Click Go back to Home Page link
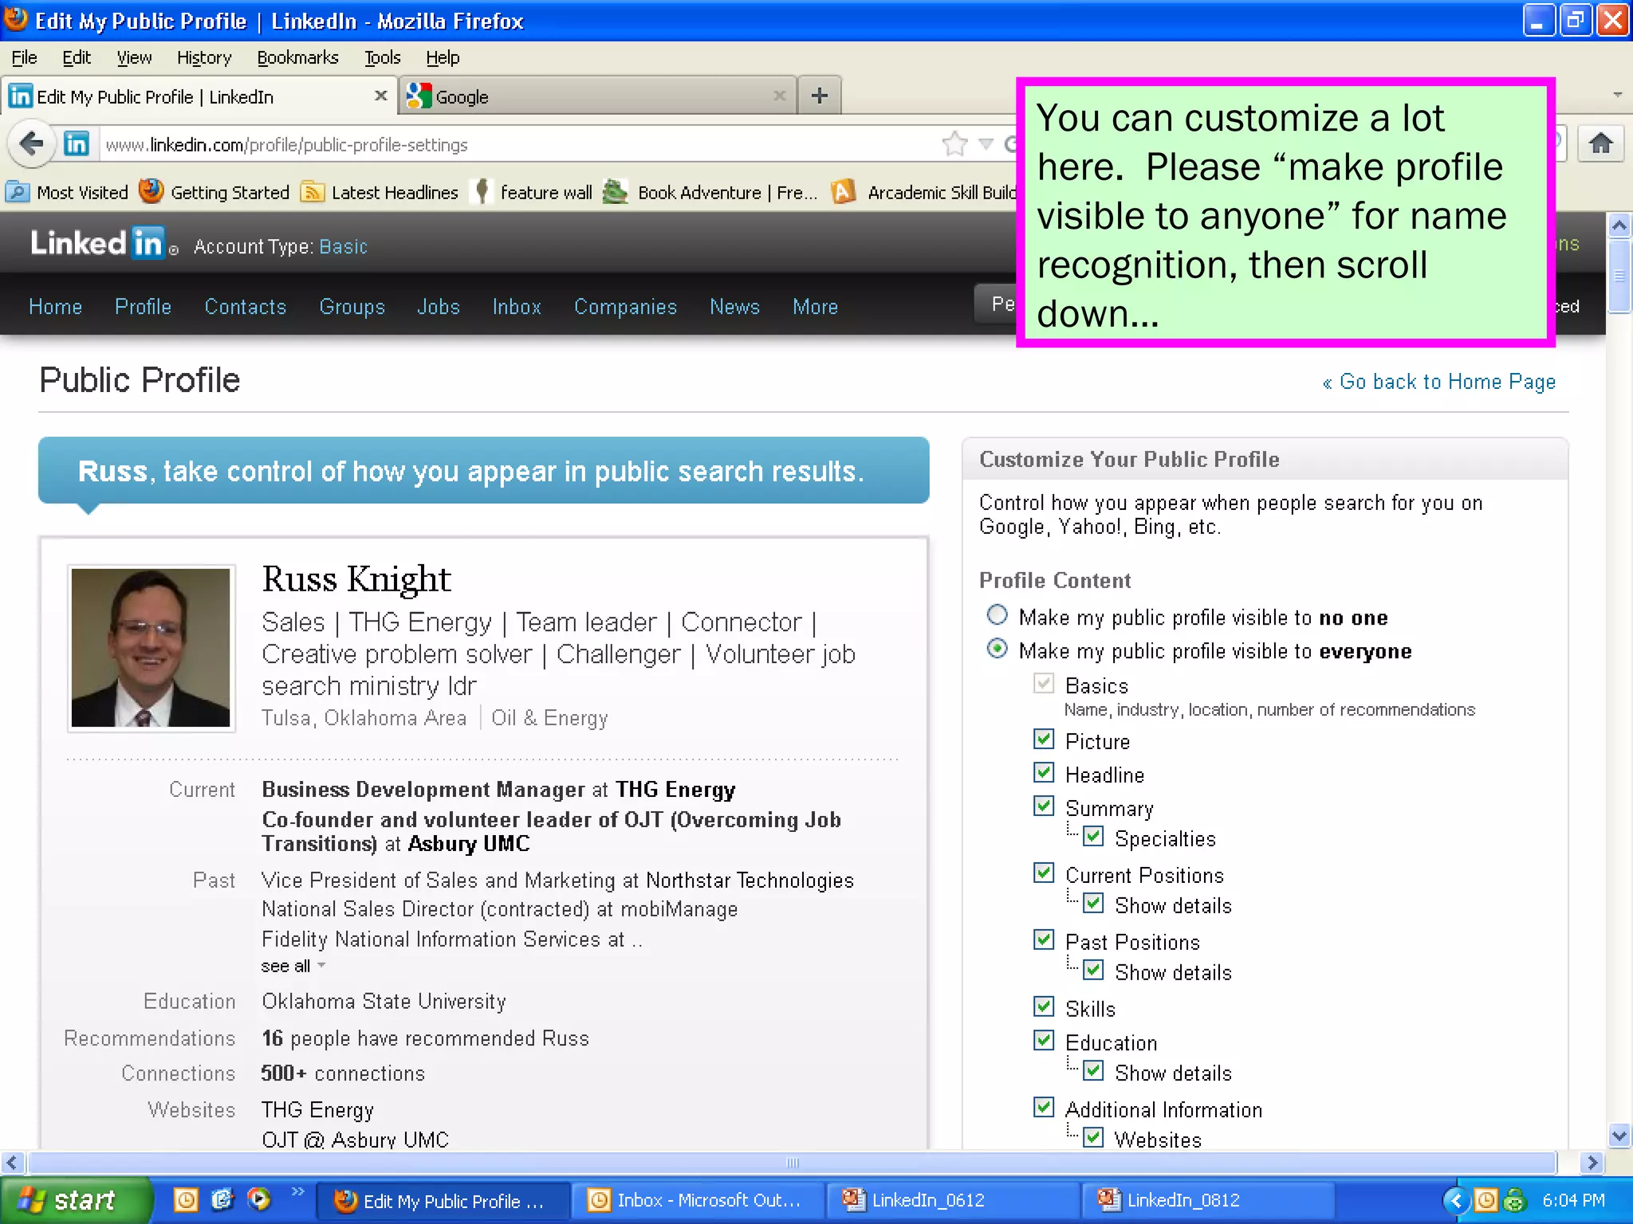 click(1439, 382)
